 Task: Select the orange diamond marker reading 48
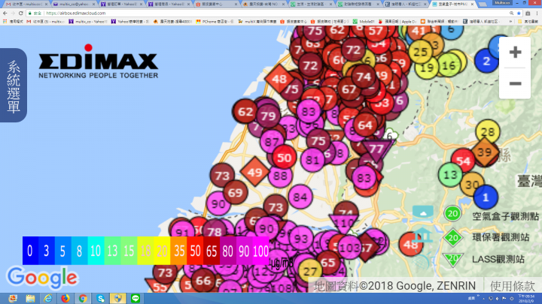279,79
